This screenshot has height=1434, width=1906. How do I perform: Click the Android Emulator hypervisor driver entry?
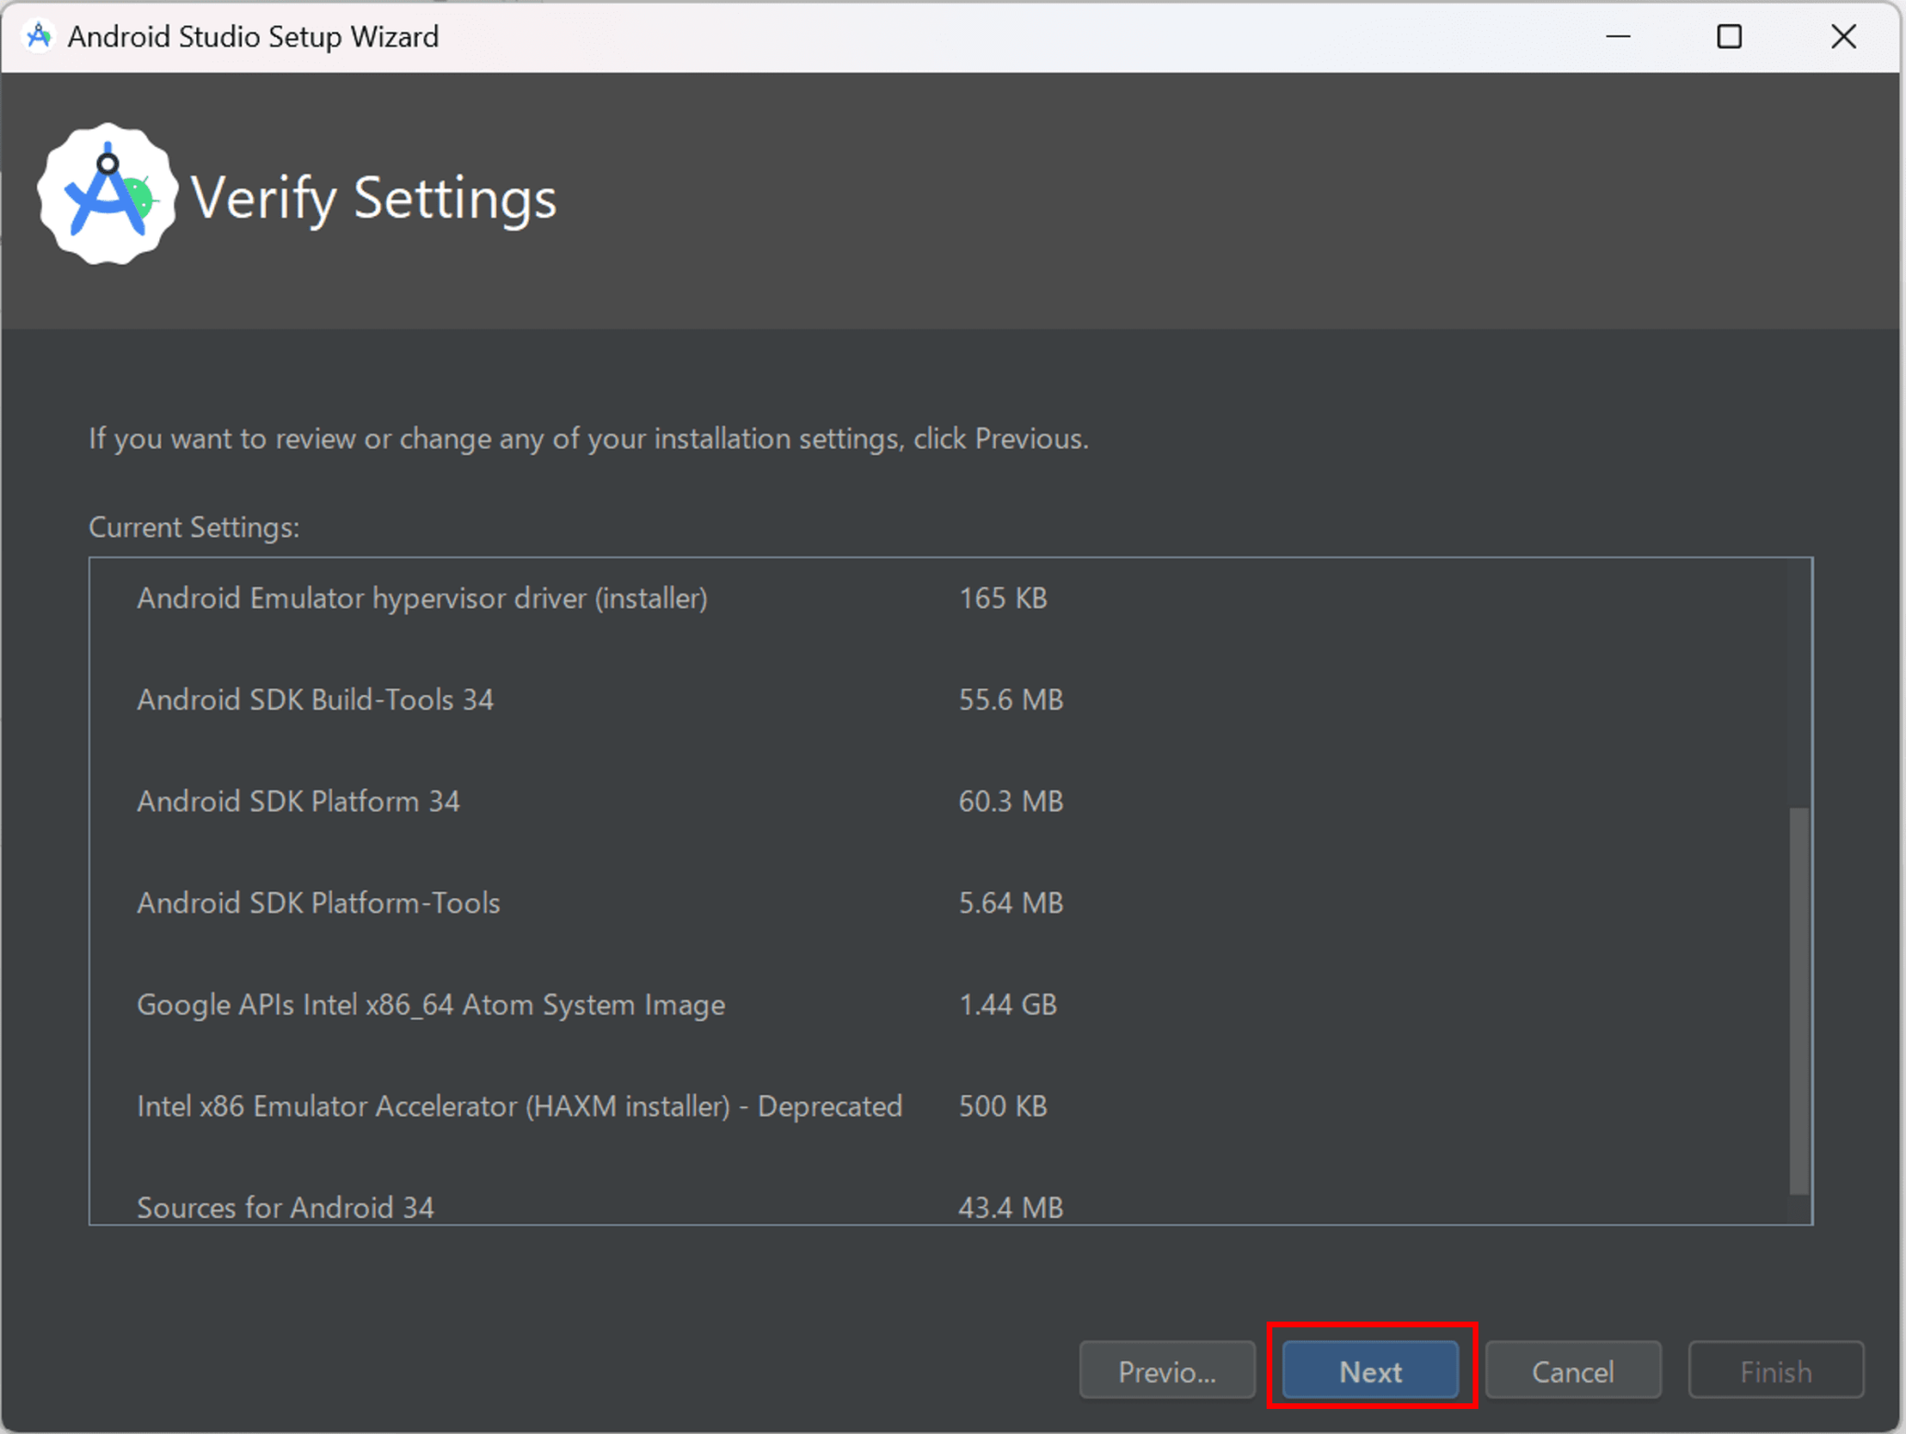coord(422,598)
